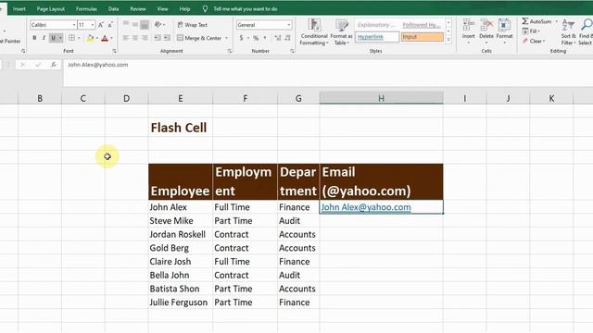This screenshot has width=593, height=333.
Task: Open Conditional Formatting menu
Action: click(314, 31)
